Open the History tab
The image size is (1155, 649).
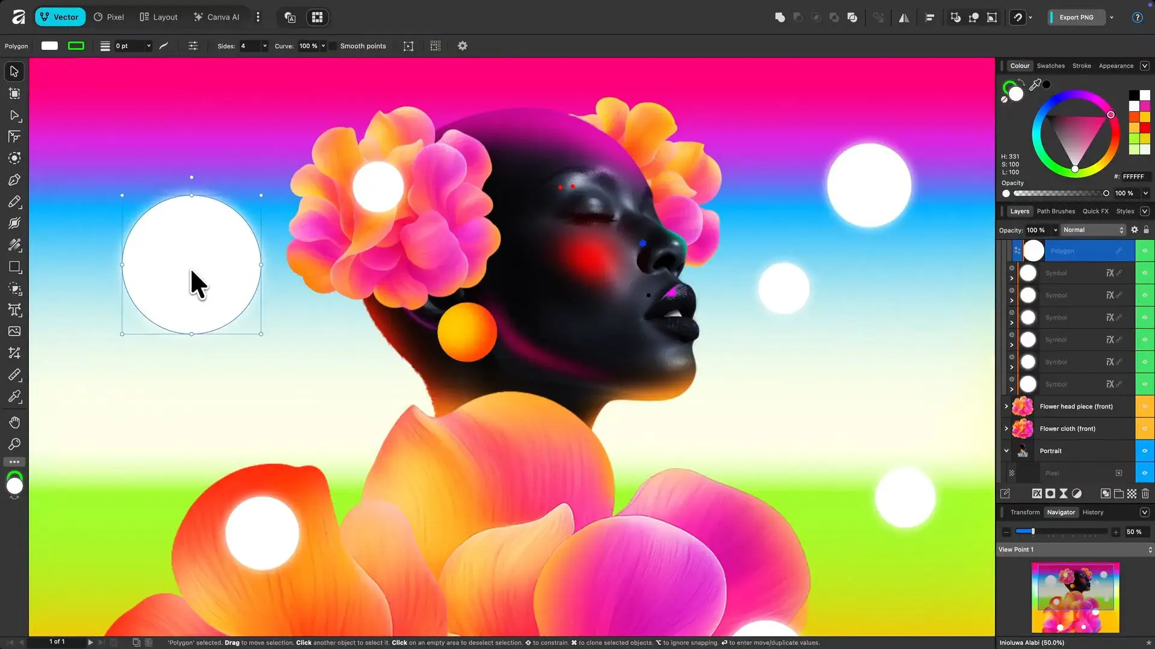pyautogui.click(x=1092, y=512)
